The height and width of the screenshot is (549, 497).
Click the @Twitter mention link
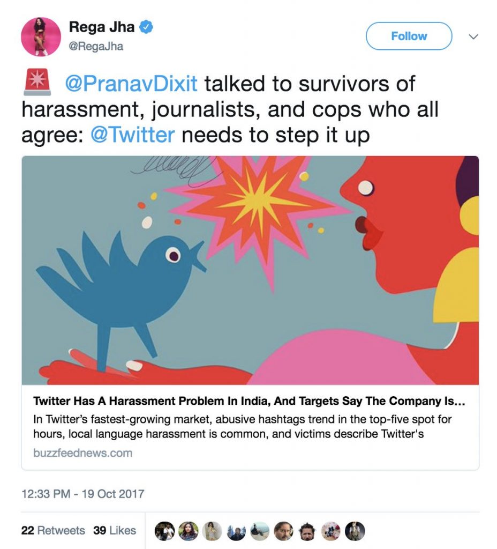click(132, 135)
